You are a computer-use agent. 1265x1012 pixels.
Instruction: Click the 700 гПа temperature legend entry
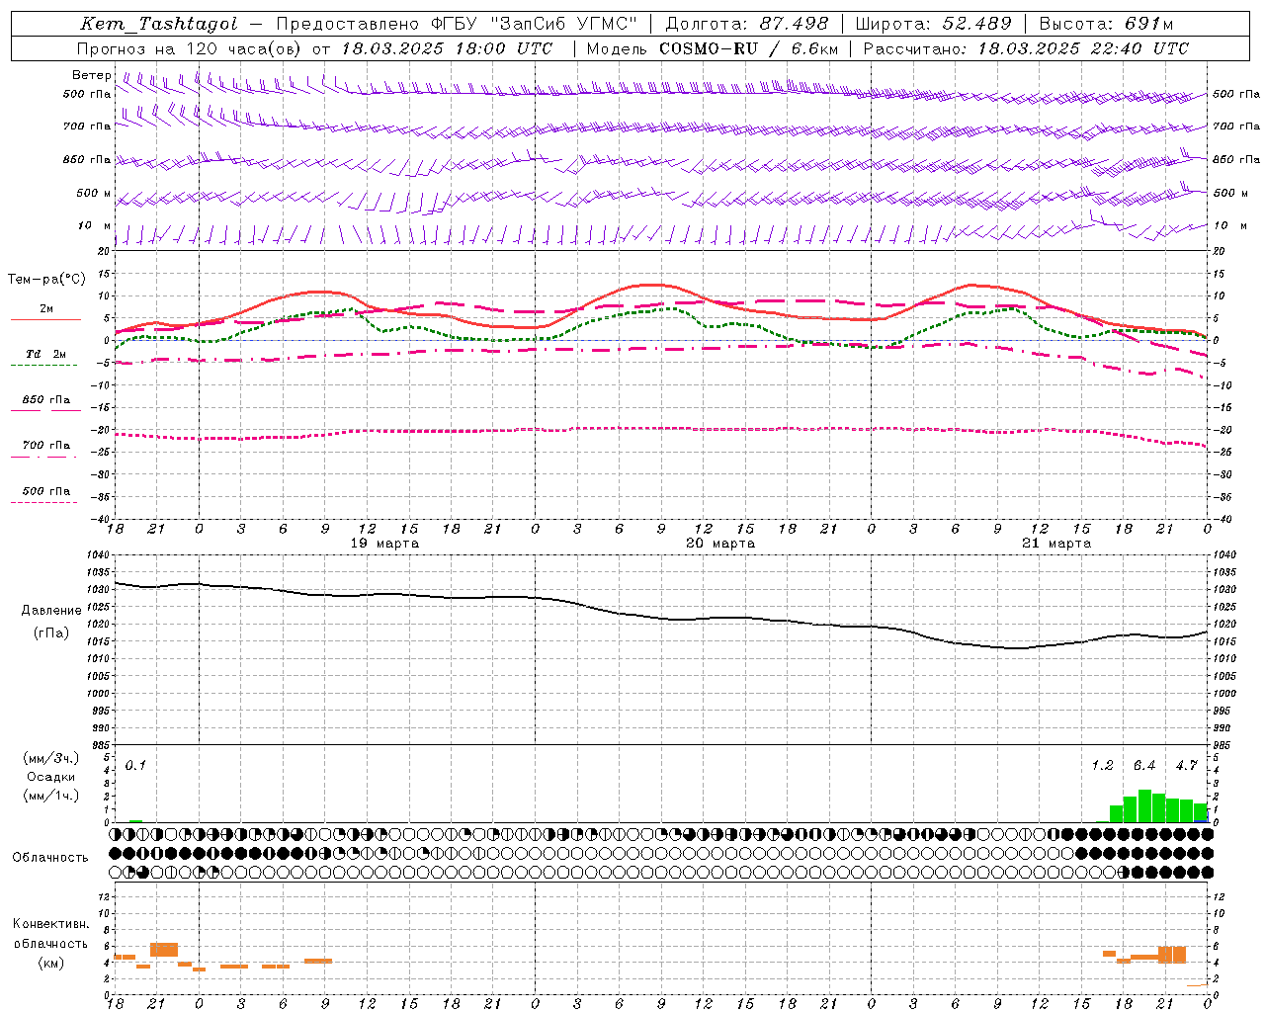(x=46, y=445)
